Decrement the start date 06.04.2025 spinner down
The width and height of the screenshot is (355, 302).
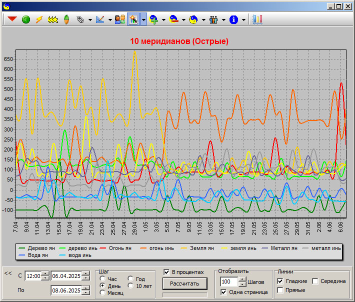(86, 278)
